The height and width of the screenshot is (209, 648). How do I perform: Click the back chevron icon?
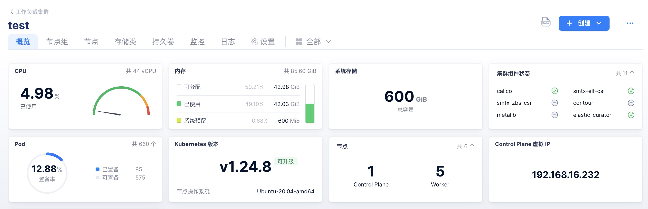tap(12, 12)
